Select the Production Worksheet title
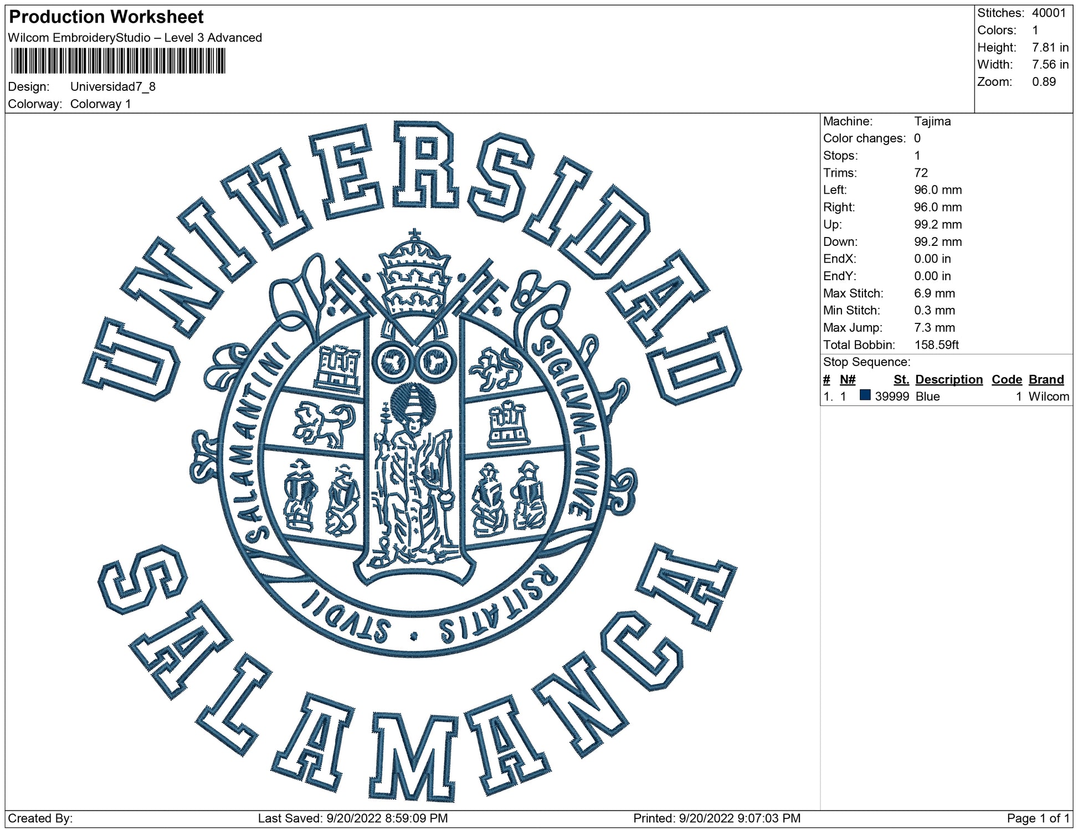1078x829 pixels. pos(106,17)
